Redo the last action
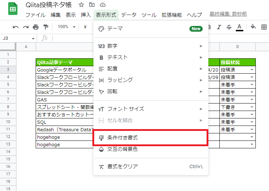Screen dimensions: 269x191 (x=26, y=27)
